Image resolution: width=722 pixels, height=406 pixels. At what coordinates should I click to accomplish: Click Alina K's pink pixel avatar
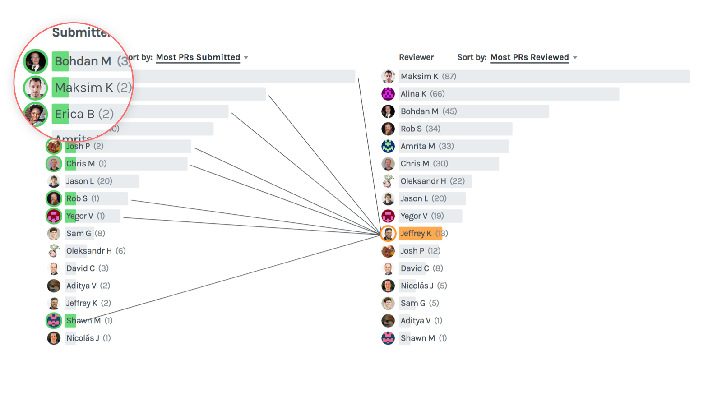click(x=388, y=94)
